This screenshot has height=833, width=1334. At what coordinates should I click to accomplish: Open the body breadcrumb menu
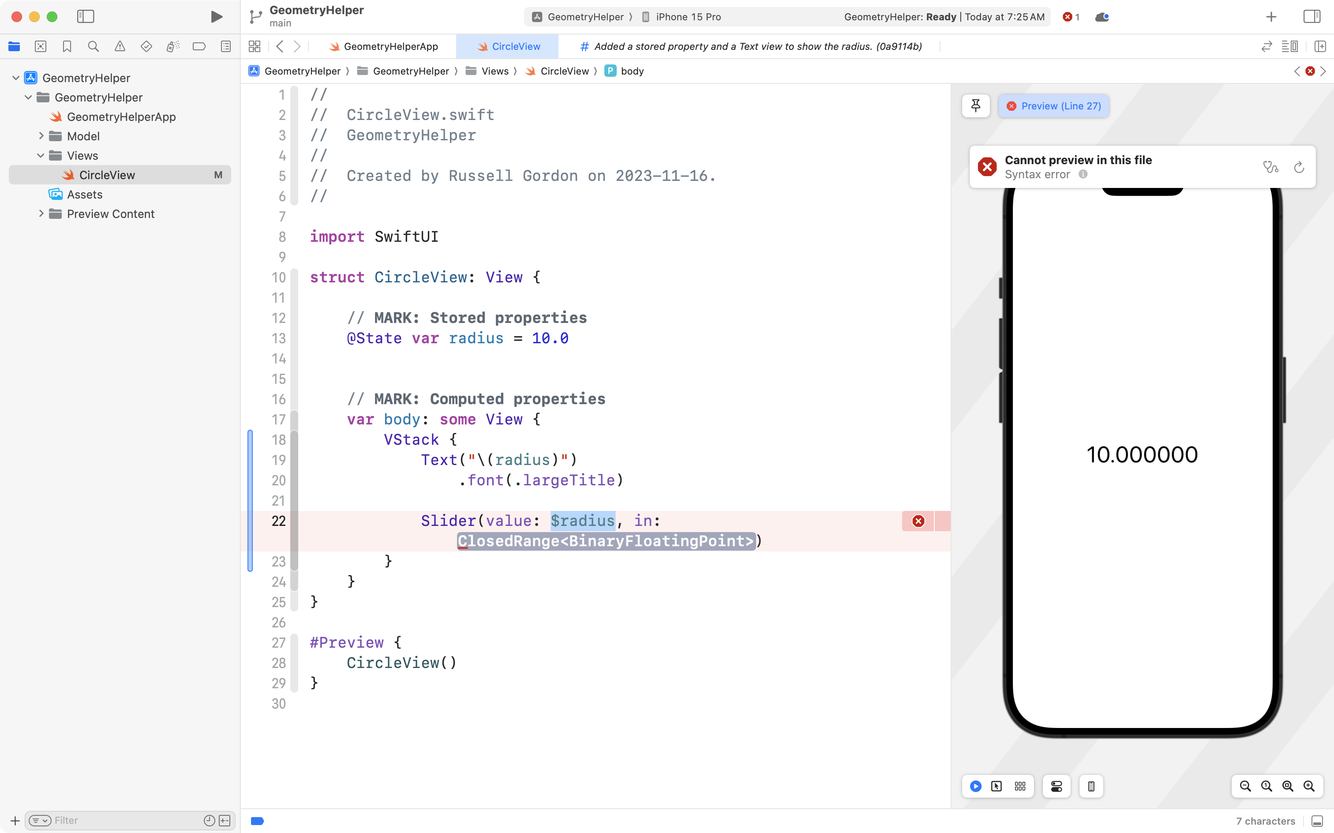pos(632,71)
